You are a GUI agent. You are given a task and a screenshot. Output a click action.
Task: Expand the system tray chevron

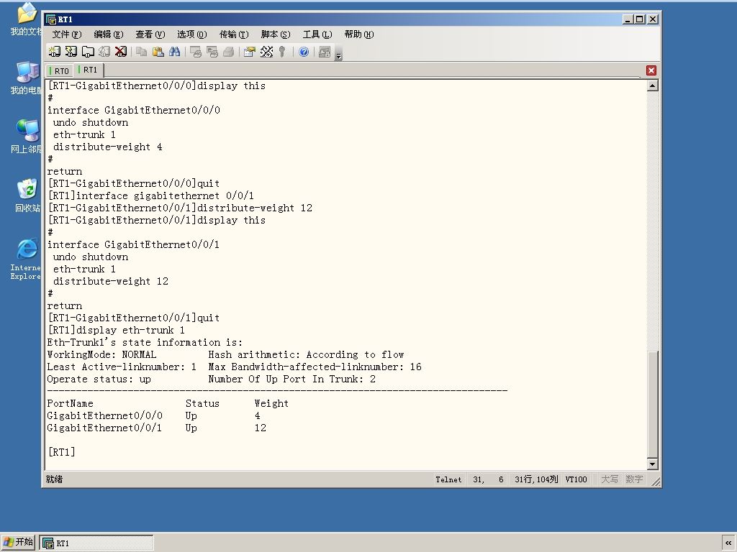click(x=728, y=542)
